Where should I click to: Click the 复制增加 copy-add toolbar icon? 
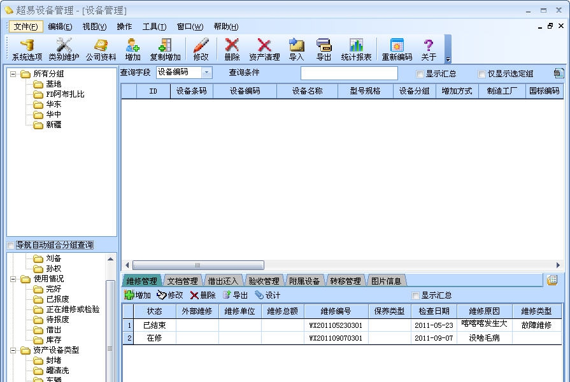point(166,48)
